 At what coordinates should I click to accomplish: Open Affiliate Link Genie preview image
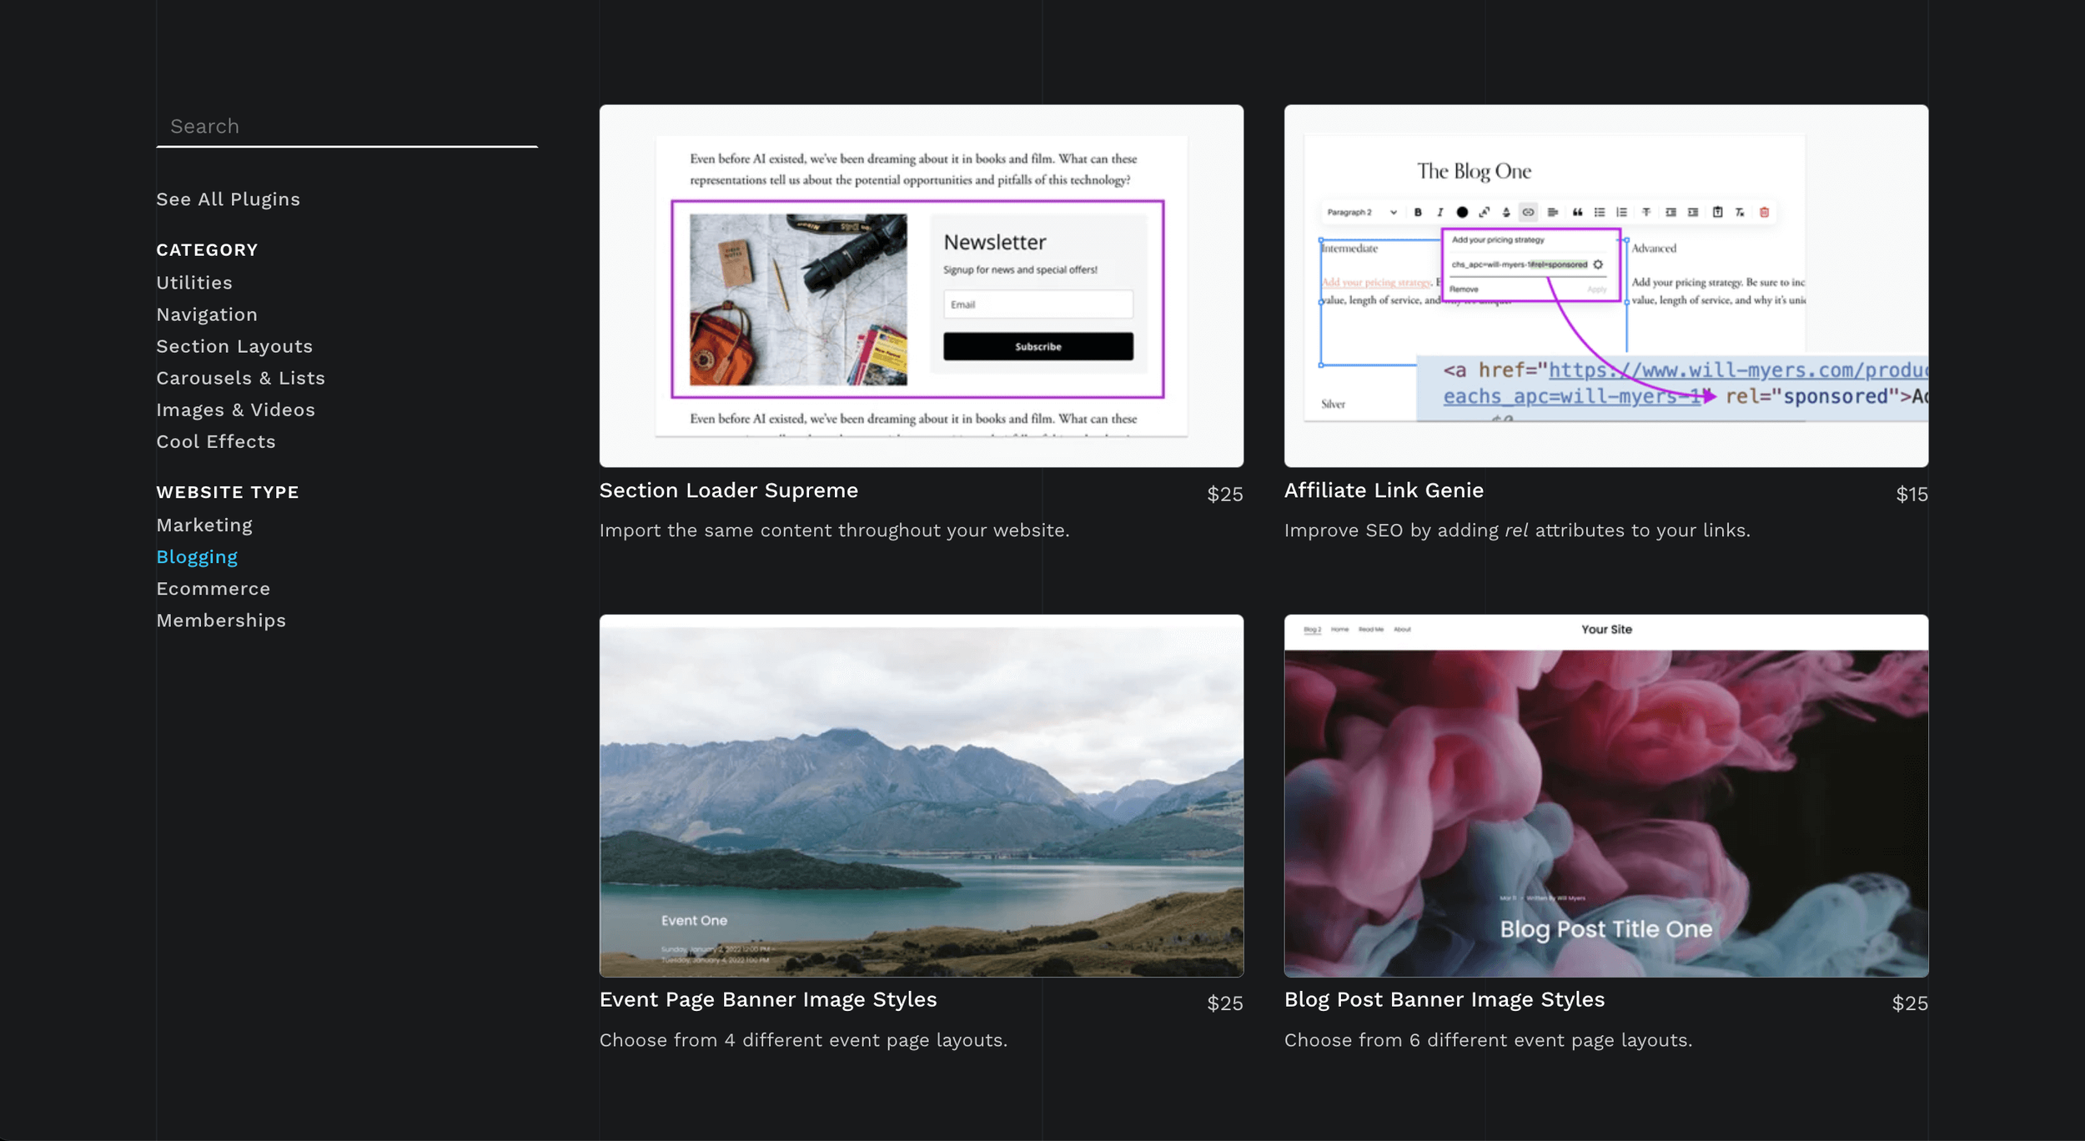tap(1605, 285)
